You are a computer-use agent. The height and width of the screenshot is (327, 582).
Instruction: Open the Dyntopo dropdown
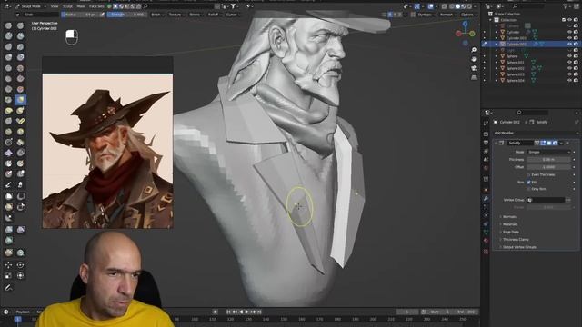(x=426, y=15)
